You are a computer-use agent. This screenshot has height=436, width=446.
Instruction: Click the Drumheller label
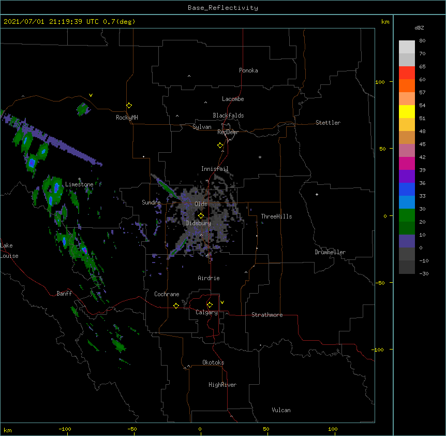tap(330, 252)
